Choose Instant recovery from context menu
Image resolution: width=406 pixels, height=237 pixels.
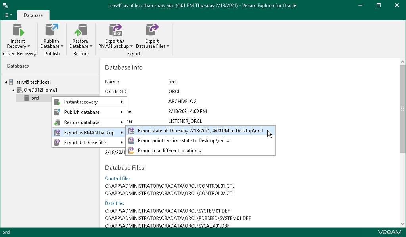(89, 102)
